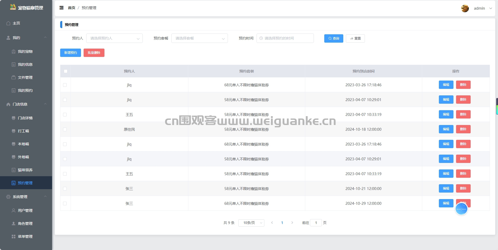Click the home icon beside 主页
498x250 pixels.
pyautogui.click(x=8, y=23)
